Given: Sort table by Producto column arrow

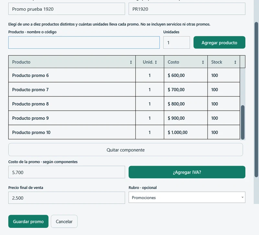Looking at the screenshot, I should (x=131, y=62).
